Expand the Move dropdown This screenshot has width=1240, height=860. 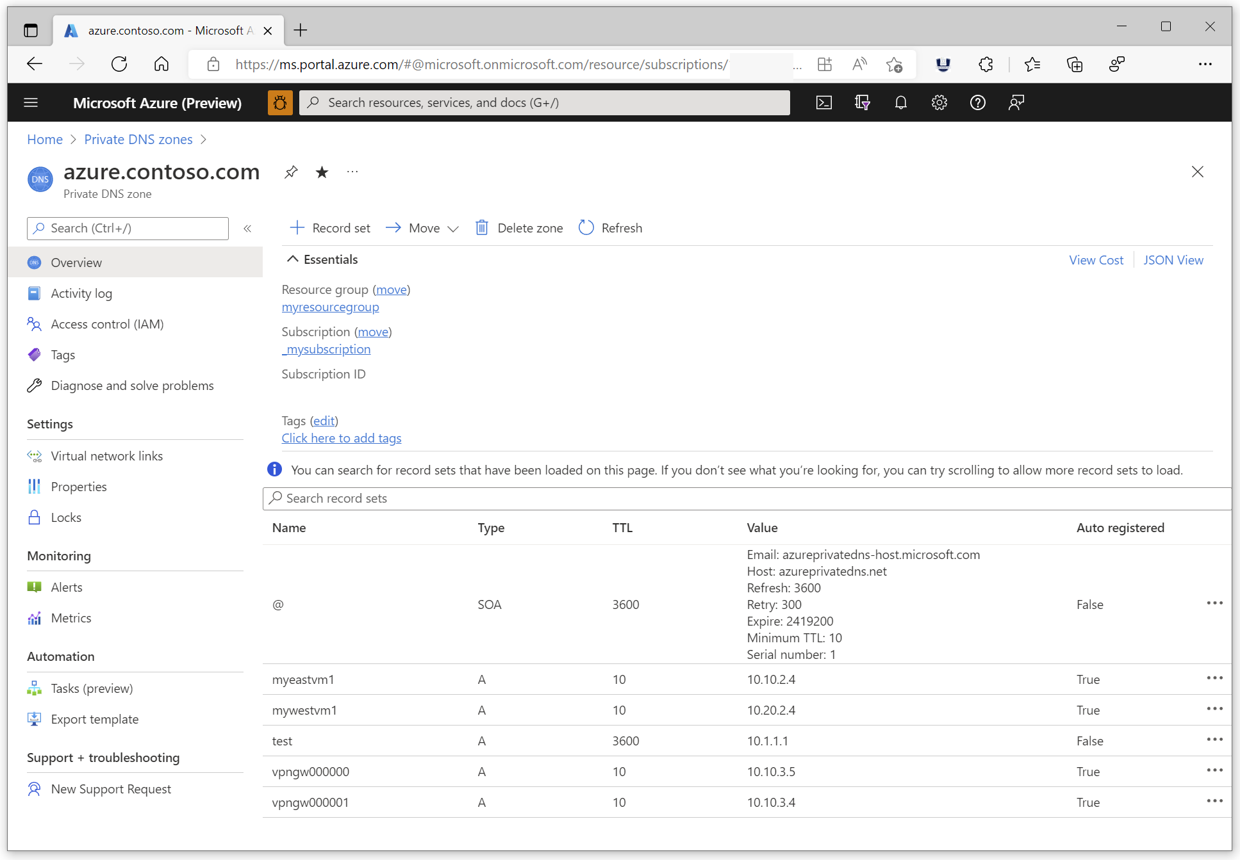452,229
